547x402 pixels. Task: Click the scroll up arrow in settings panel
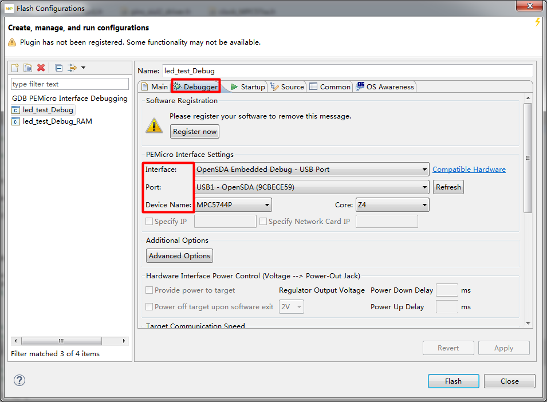click(528, 98)
